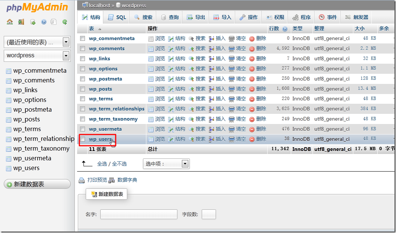Open the recently used tables dropdown

[x=37, y=42]
